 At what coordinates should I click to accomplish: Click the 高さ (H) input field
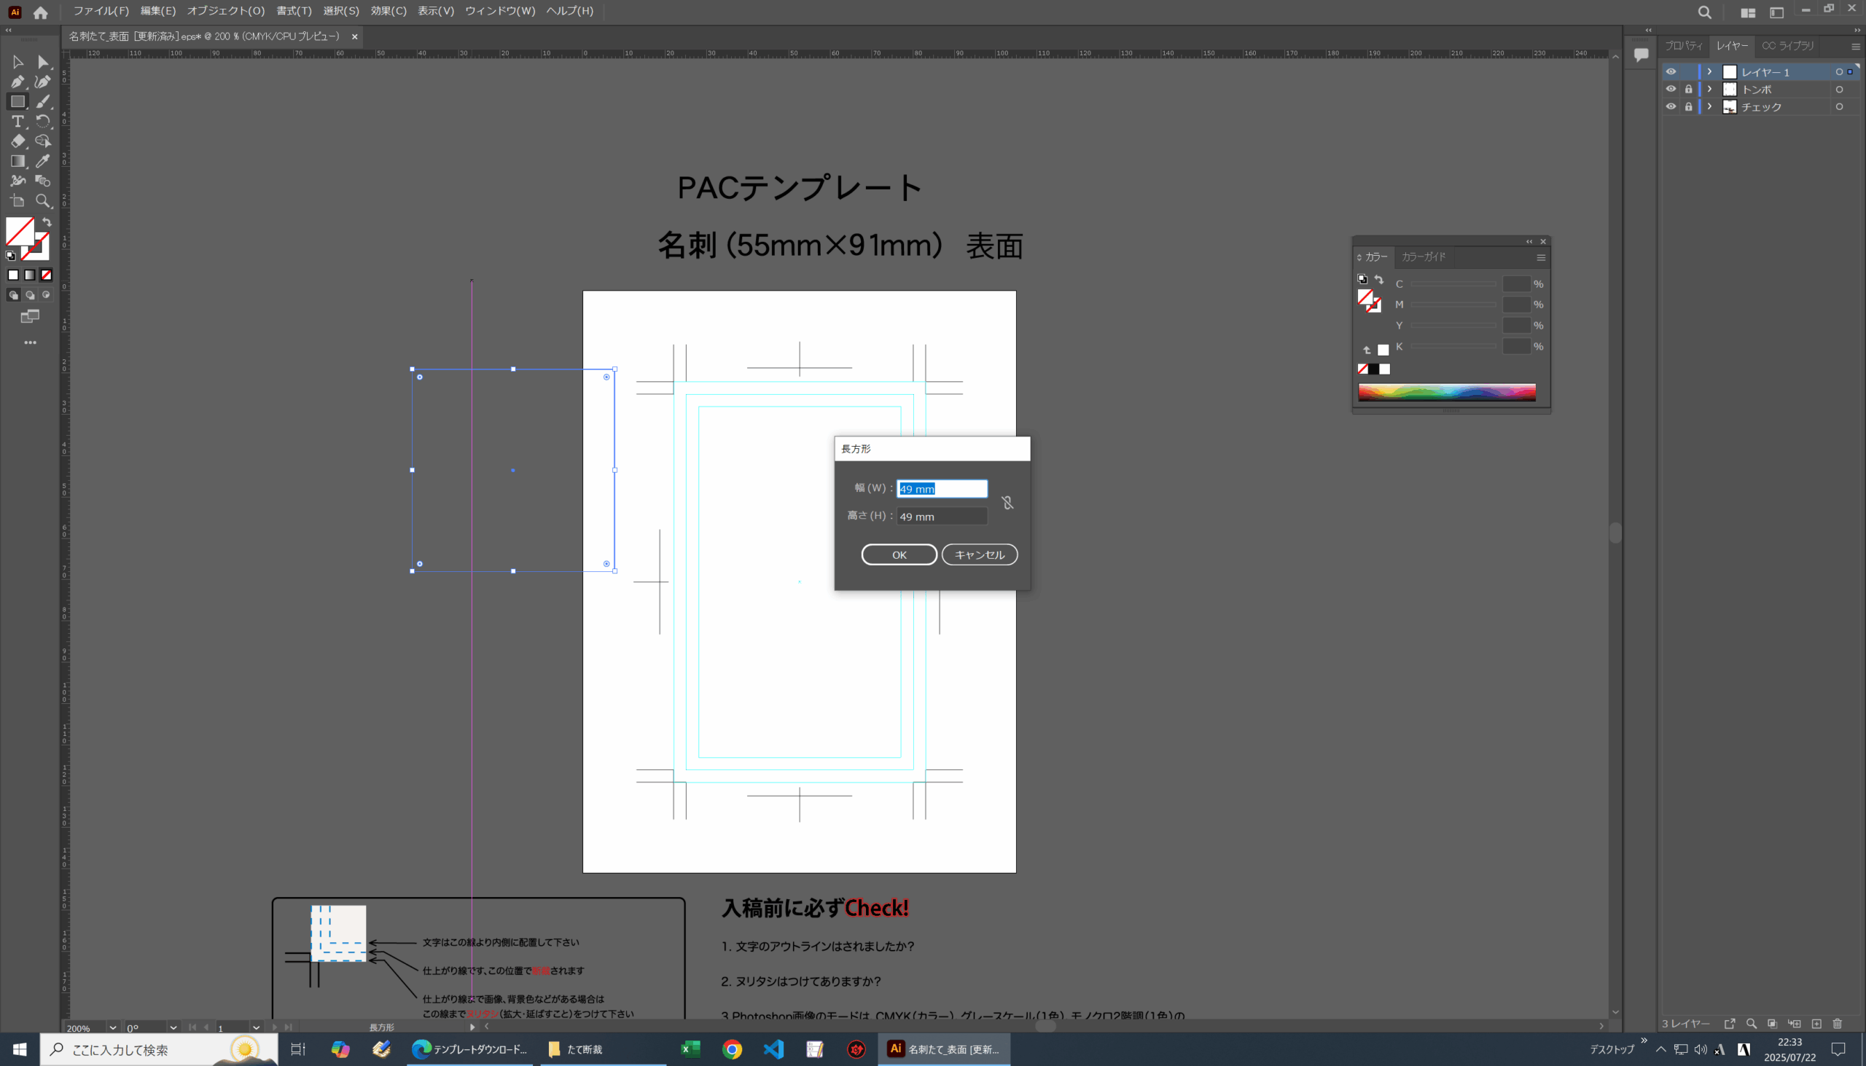pos(942,516)
